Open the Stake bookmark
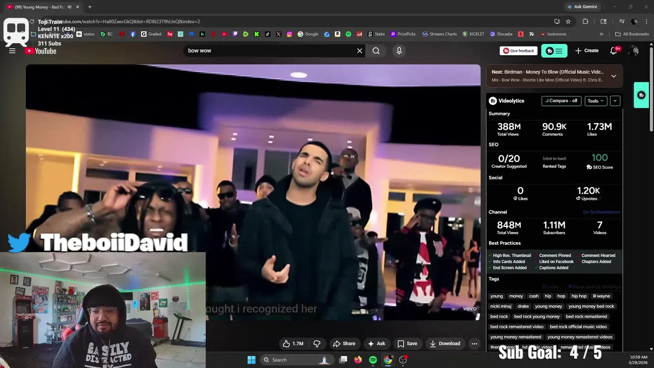The width and height of the screenshot is (654, 368). pyautogui.click(x=376, y=34)
